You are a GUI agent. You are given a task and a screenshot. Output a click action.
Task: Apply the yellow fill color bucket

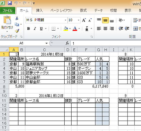pos(66,28)
